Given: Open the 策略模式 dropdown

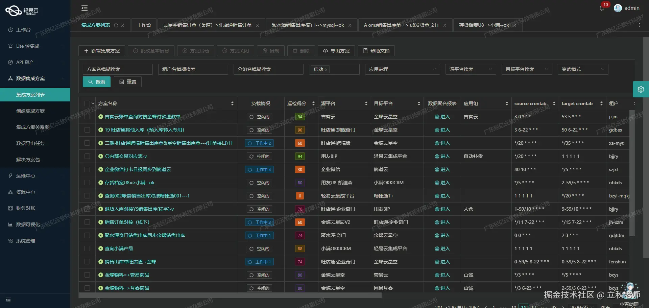Looking at the screenshot, I should pyautogui.click(x=582, y=69).
